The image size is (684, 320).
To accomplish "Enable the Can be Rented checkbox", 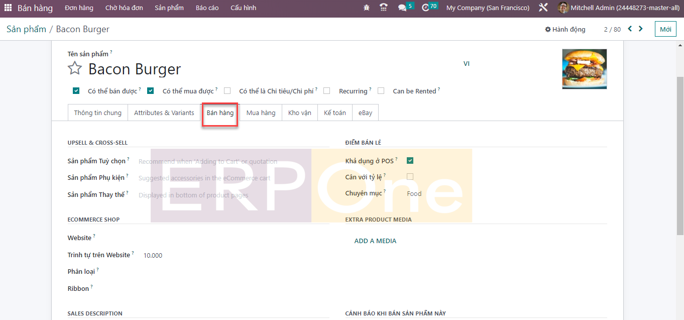I will click(381, 91).
